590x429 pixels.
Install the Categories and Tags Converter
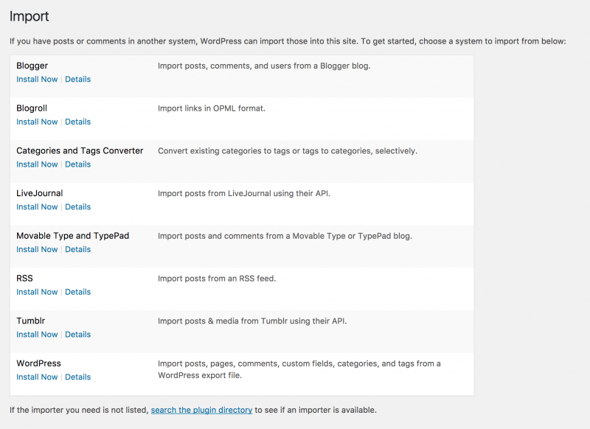pyautogui.click(x=37, y=164)
